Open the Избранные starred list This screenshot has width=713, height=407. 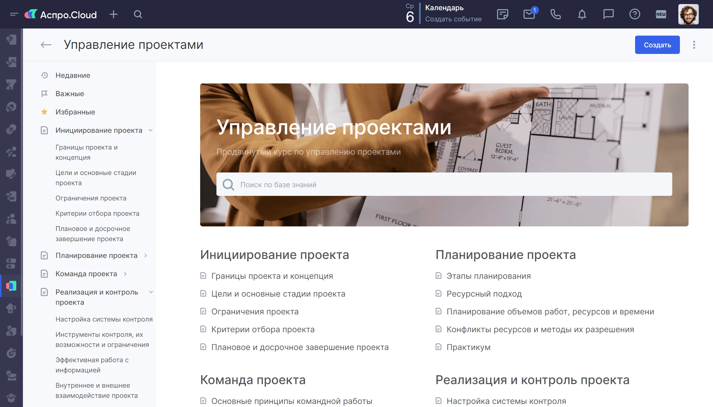[x=75, y=112]
